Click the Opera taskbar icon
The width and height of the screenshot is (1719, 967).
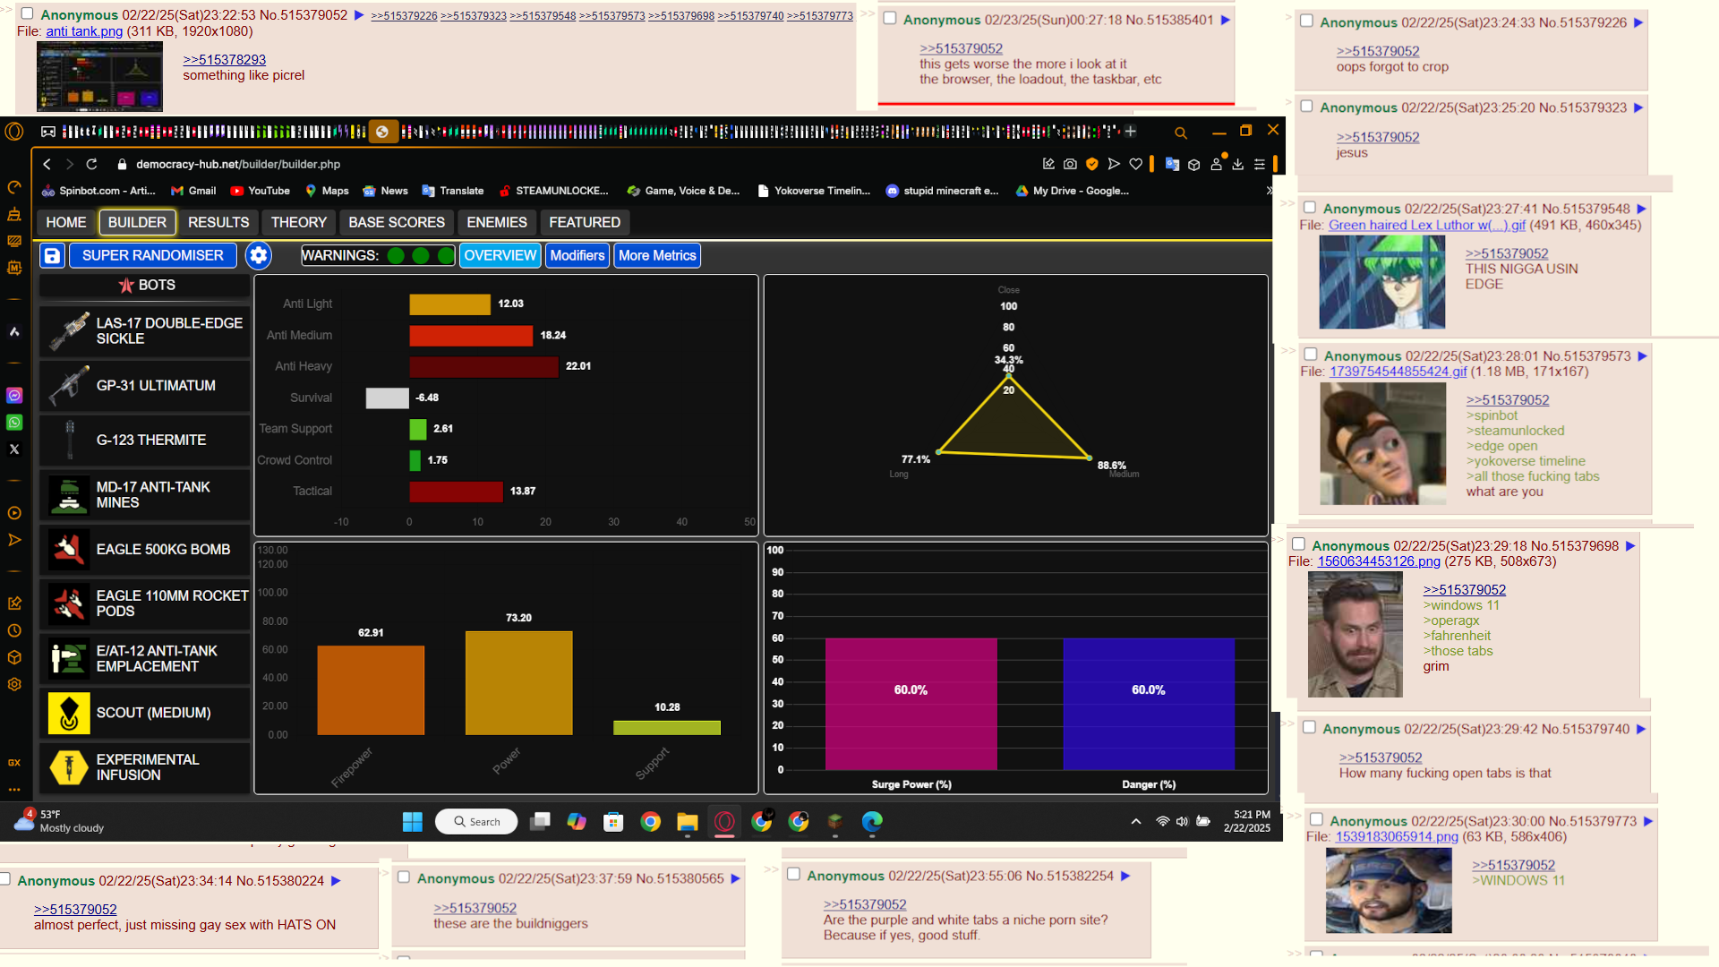724,822
